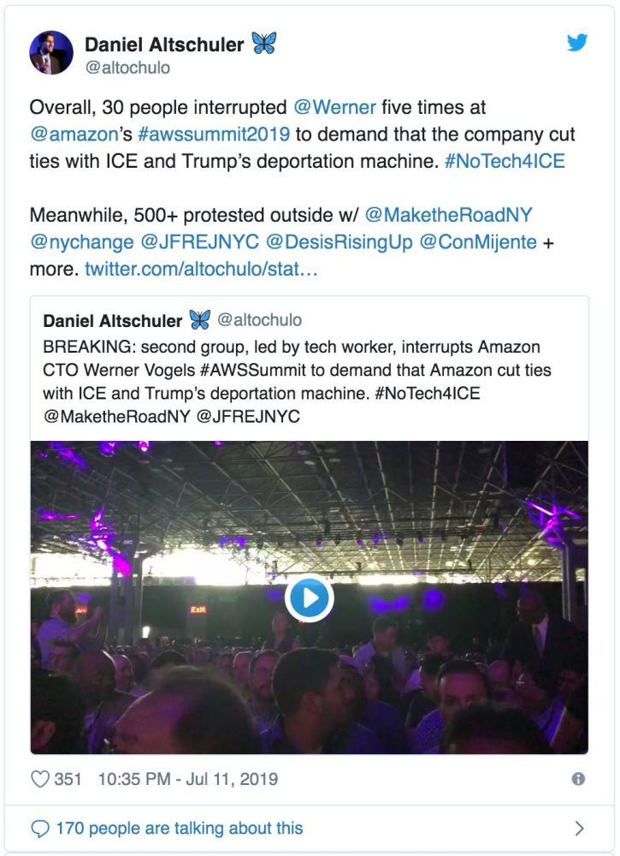
Task: Open the @Werner mention link
Action: 335,109
